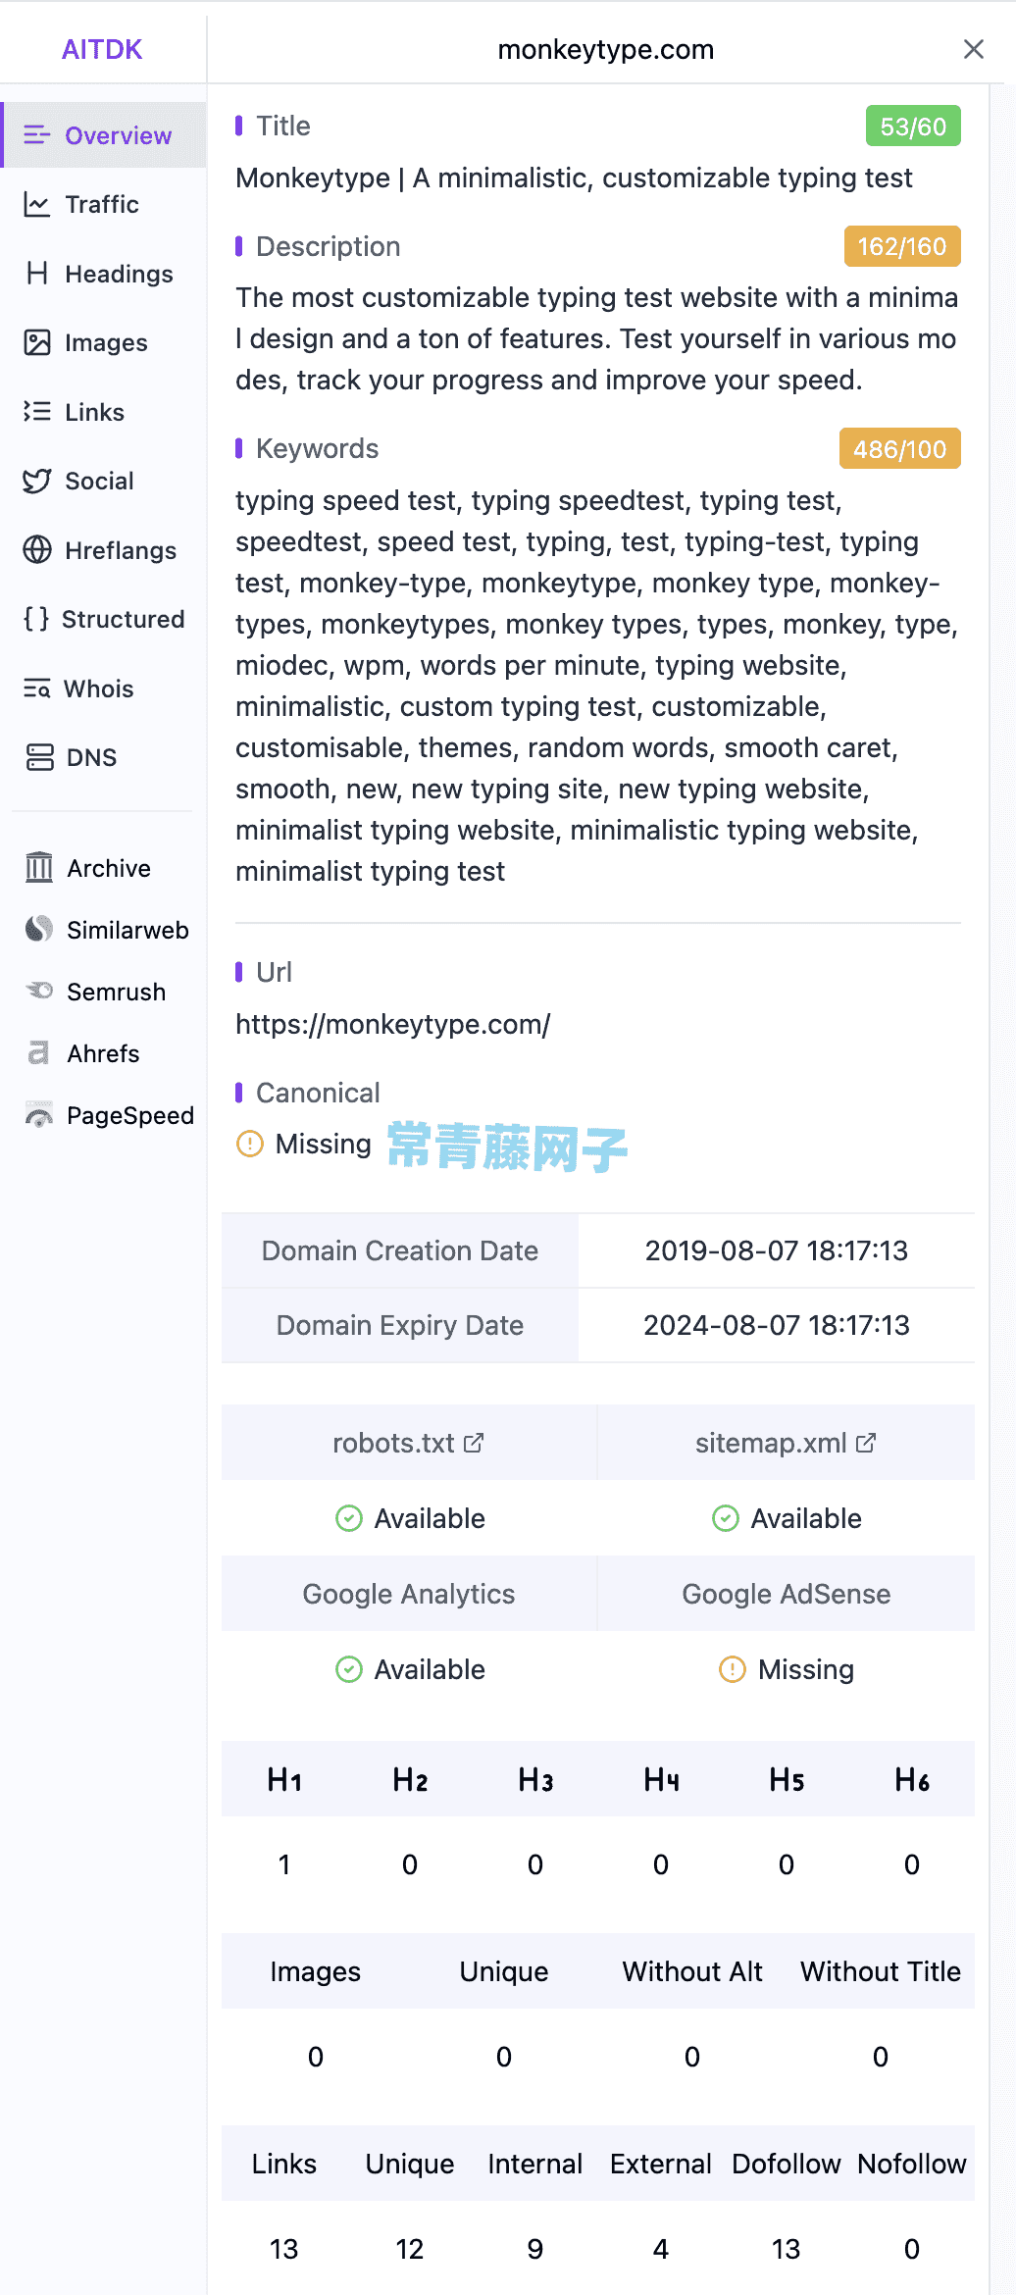1016x2295 pixels.
Task: Click the PageSpeed gauge icon
Action: 39,1115
